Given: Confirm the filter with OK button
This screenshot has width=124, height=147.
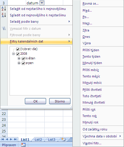Looking at the screenshot, I should (35, 101).
